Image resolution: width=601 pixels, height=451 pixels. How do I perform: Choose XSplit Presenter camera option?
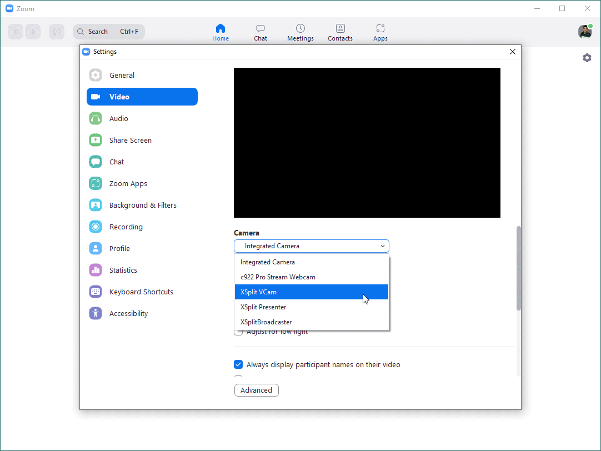click(x=312, y=307)
